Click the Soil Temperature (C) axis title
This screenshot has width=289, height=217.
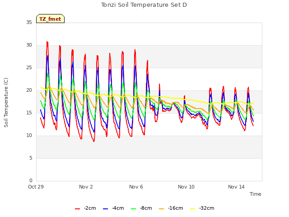[x=6, y=103]
